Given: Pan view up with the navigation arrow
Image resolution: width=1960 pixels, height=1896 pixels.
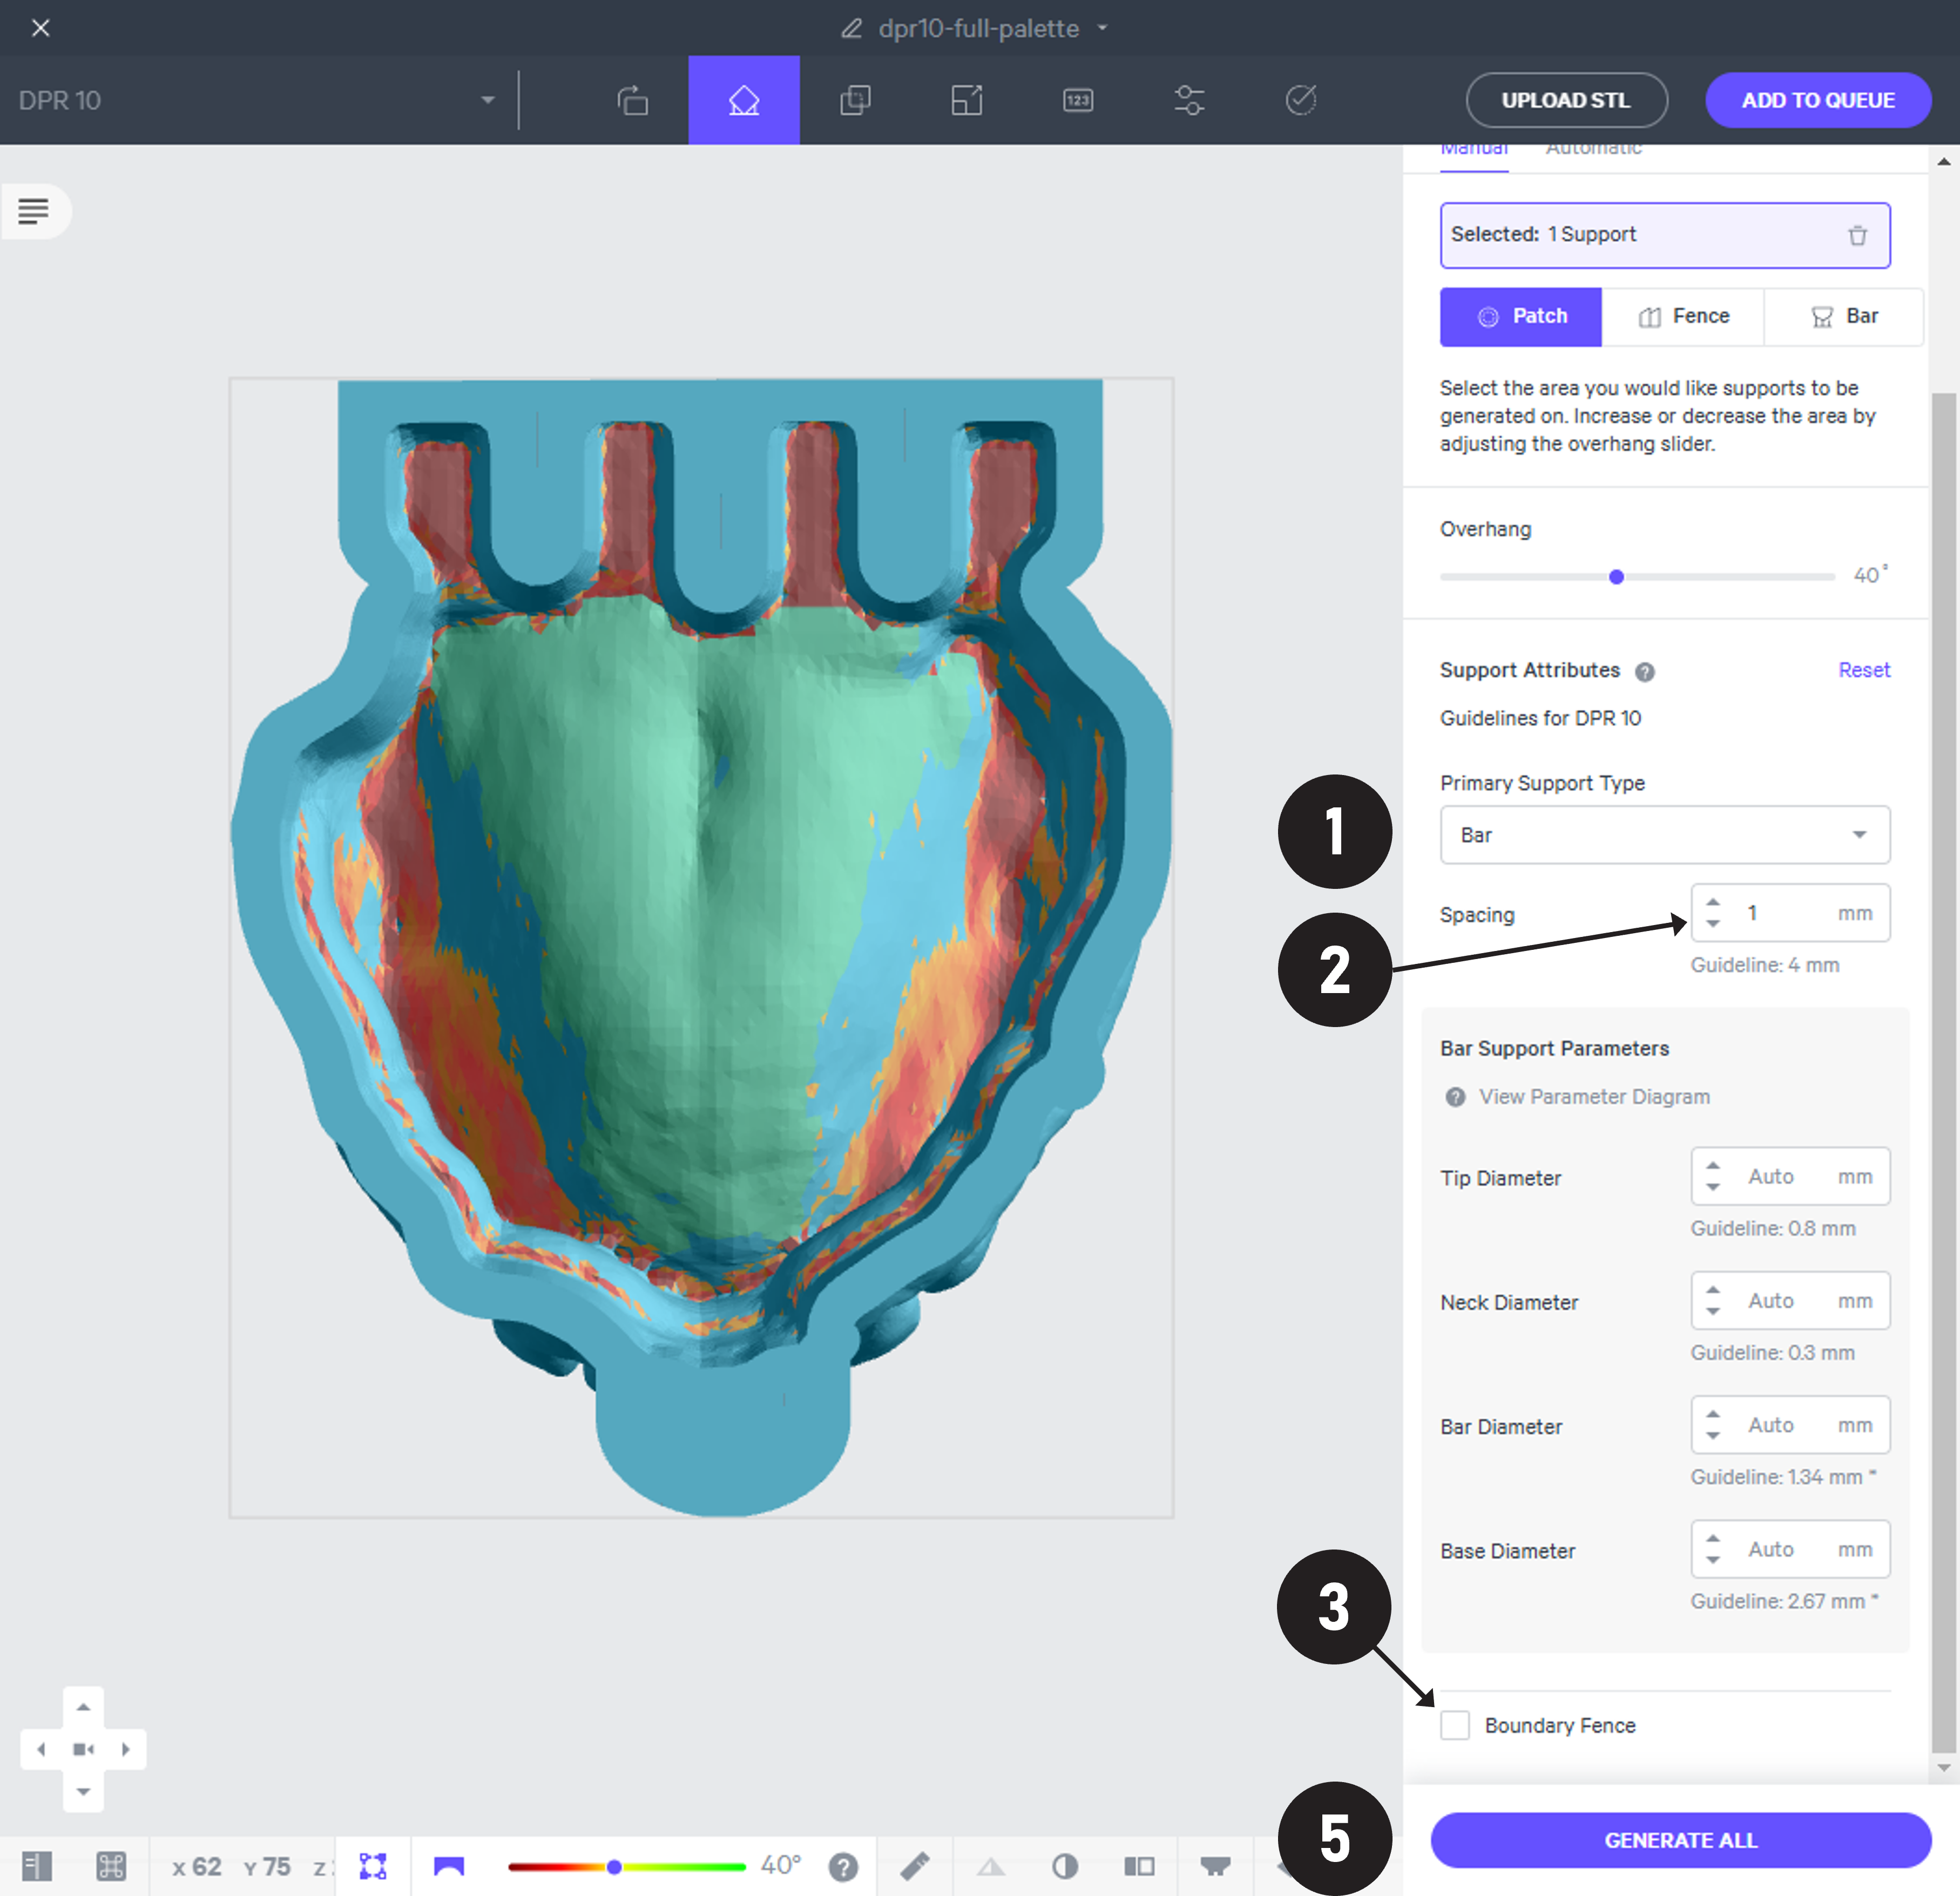Looking at the screenshot, I should pyautogui.click(x=83, y=1708).
